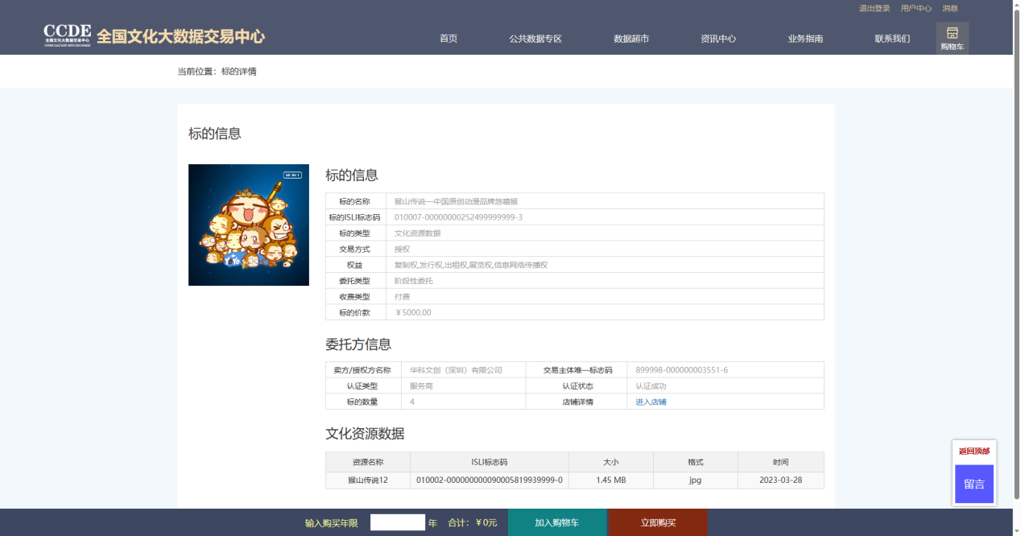The image size is (1021, 536).
Task: Click the 退出登录 link
Action: [874, 8]
